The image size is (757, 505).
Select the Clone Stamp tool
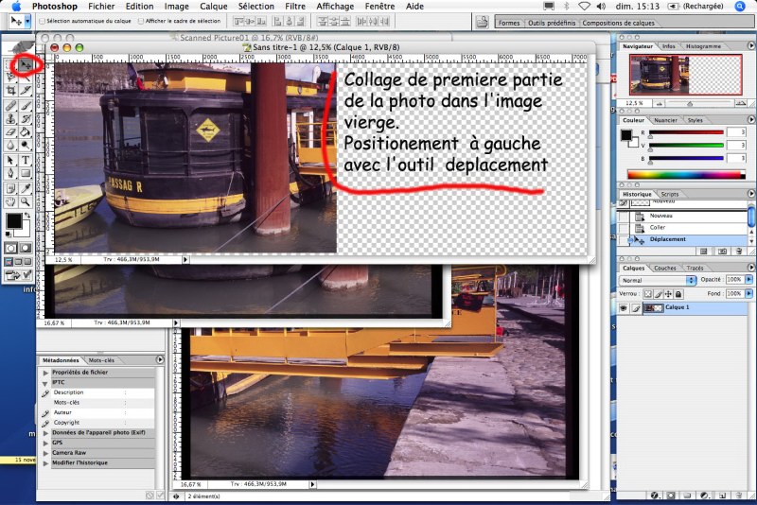(10, 118)
